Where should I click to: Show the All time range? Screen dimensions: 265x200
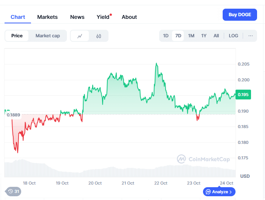pos(216,36)
